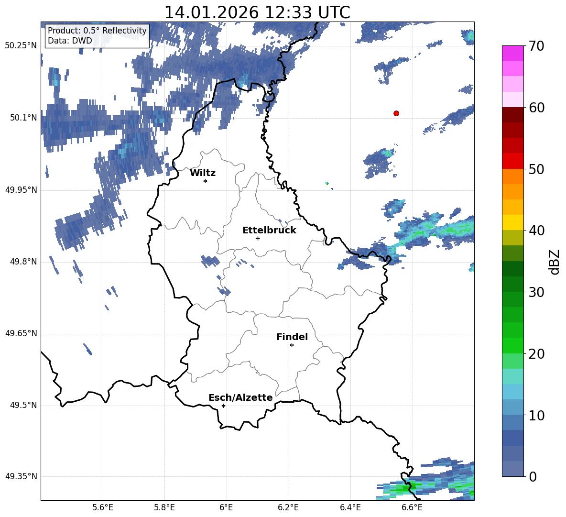Click the dark red colorbar band below 60
This screenshot has height=517, width=566.
[x=512, y=115]
